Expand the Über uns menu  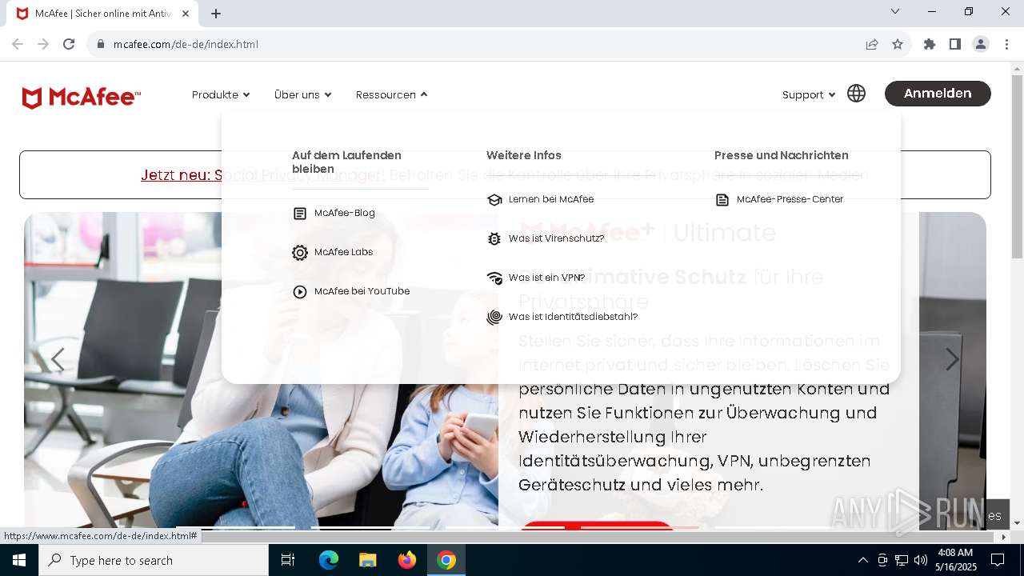click(x=302, y=94)
